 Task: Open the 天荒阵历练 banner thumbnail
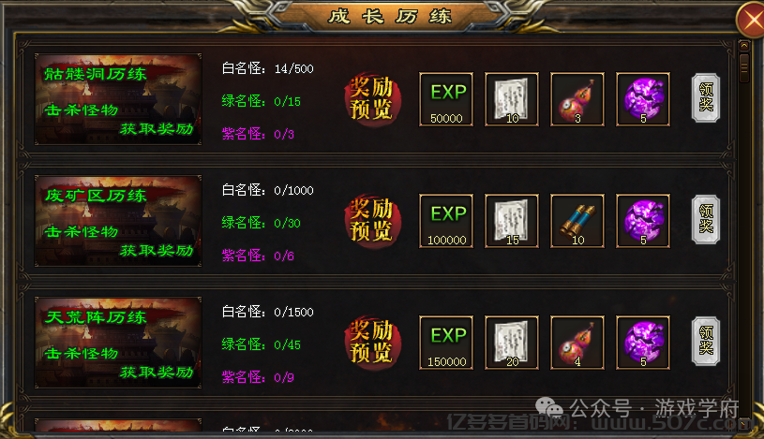coord(118,343)
